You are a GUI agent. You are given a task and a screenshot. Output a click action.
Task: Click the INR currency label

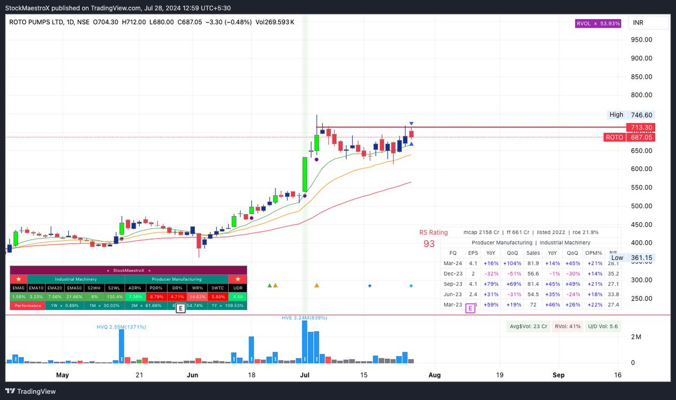pos(639,23)
